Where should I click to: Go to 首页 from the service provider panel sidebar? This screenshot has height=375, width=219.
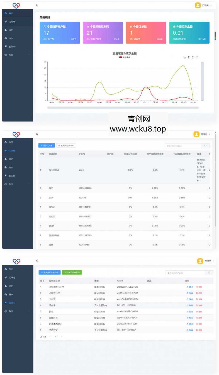(17, 269)
